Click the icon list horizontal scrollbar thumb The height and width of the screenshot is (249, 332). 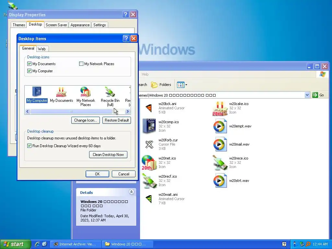tap(71, 112)
